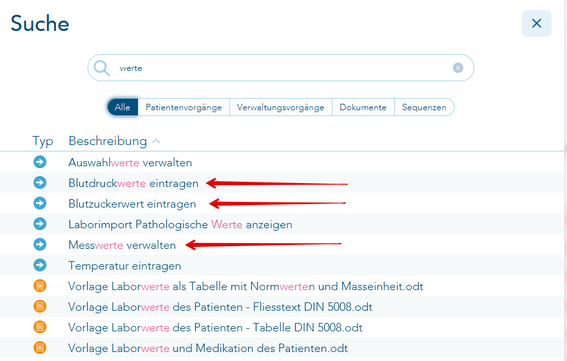This screenshot has height=361, width=567.
Task: Click the document icon beside Laborwerte und Medikation
Action: click(40, 348)
